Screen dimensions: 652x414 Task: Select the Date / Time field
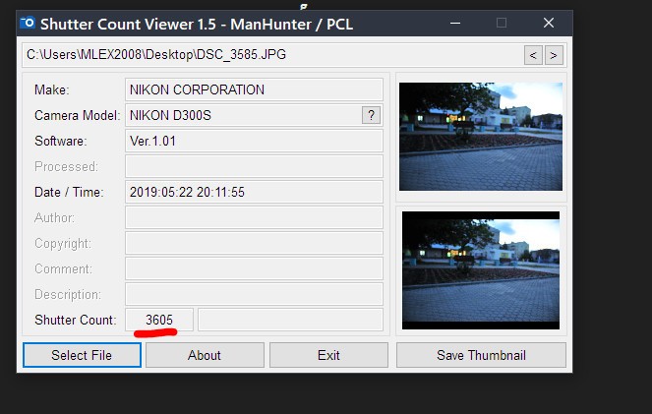point(254,192)
